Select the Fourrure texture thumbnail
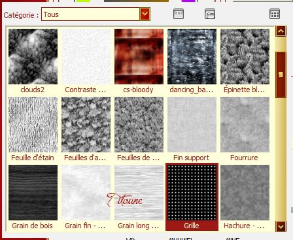 [x=245, y=124]
